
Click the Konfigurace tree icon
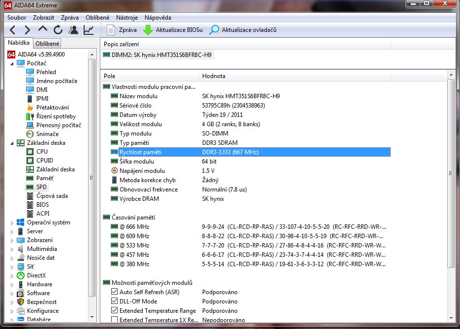pos(21,311)
